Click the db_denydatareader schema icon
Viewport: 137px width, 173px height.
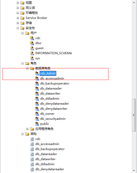[32, 169]
